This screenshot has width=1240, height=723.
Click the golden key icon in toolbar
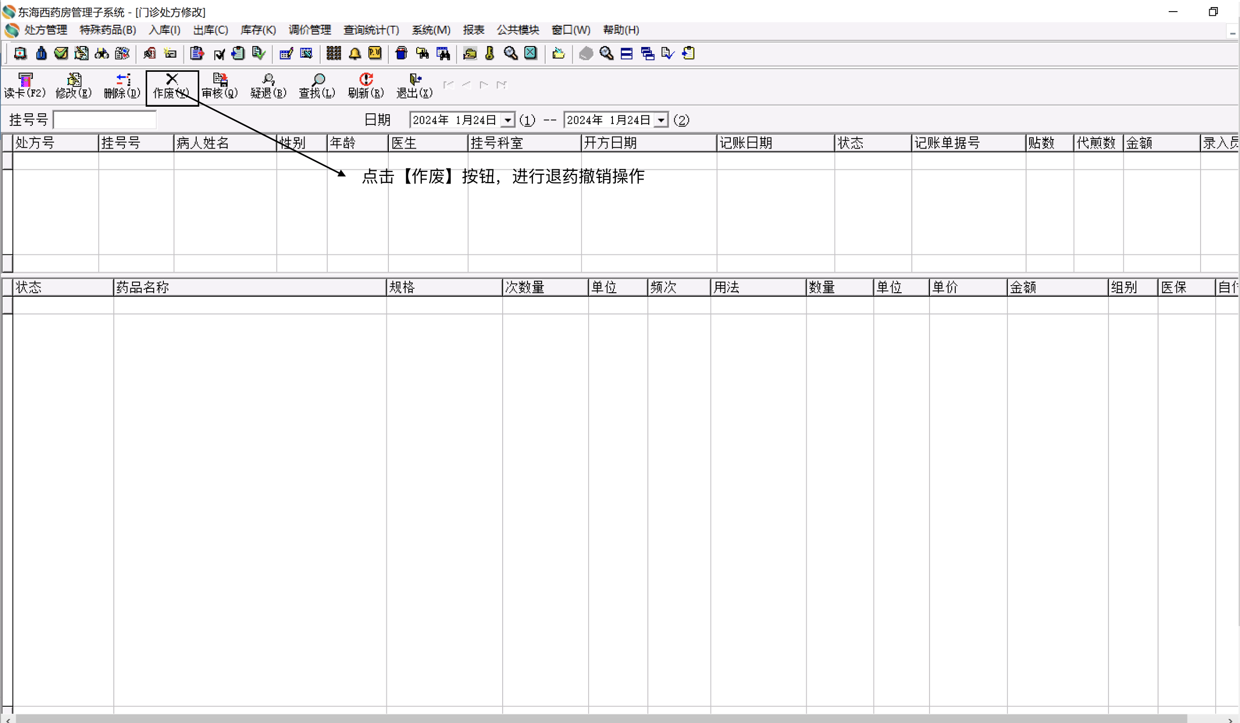[490, 54]
